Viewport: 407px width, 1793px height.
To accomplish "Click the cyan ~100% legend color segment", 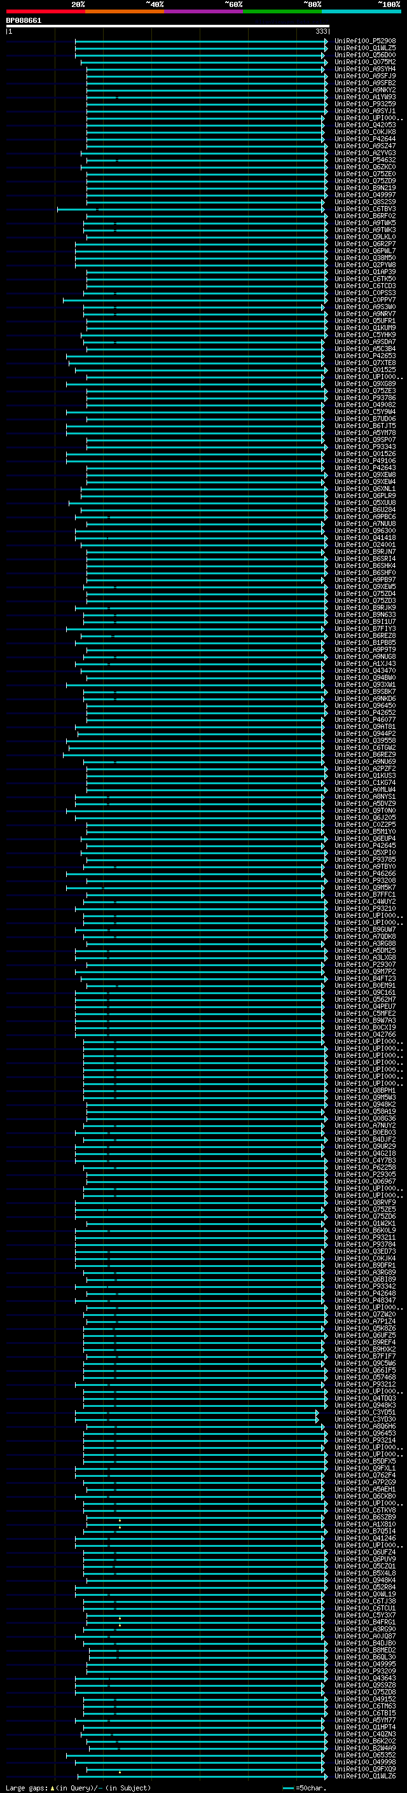I will coord(361,11).
